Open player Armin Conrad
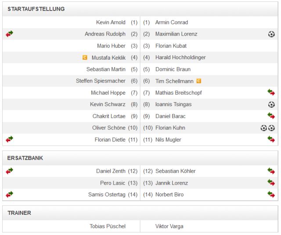This screenshot has width=281, height=235. point(171,22)
